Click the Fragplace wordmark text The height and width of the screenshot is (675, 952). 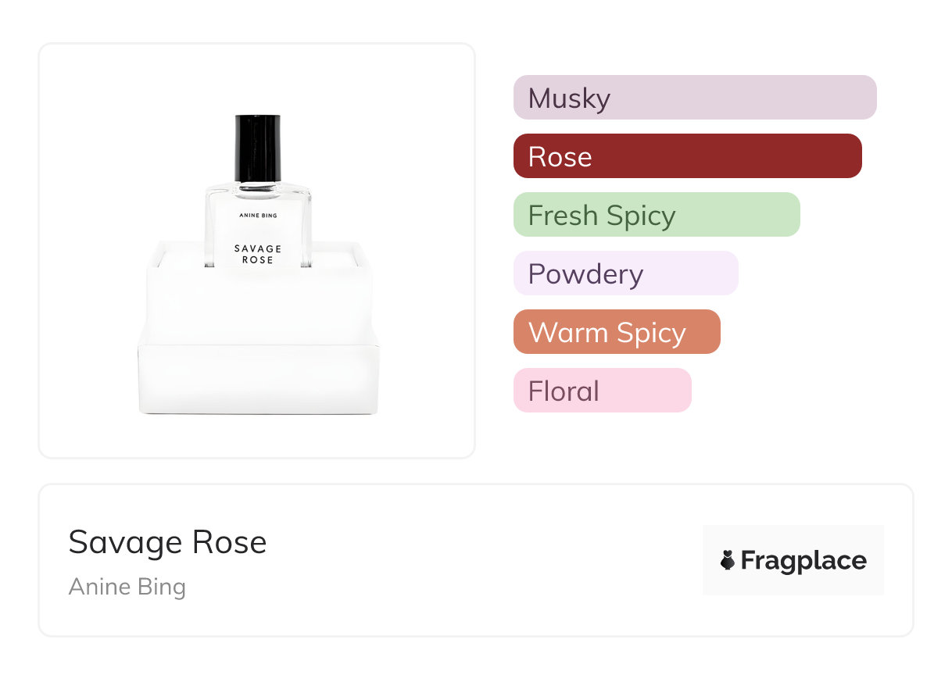803,560
